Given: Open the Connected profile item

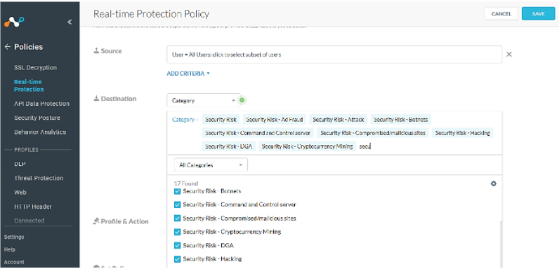Looking at the screenshot, I should pyautogui.click(x=29, y=221).
